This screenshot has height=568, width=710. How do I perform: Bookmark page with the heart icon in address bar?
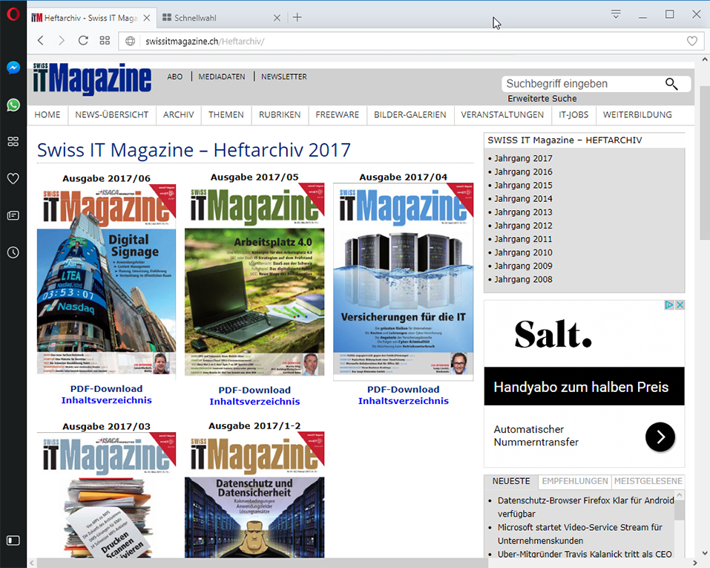pos(692,42)
